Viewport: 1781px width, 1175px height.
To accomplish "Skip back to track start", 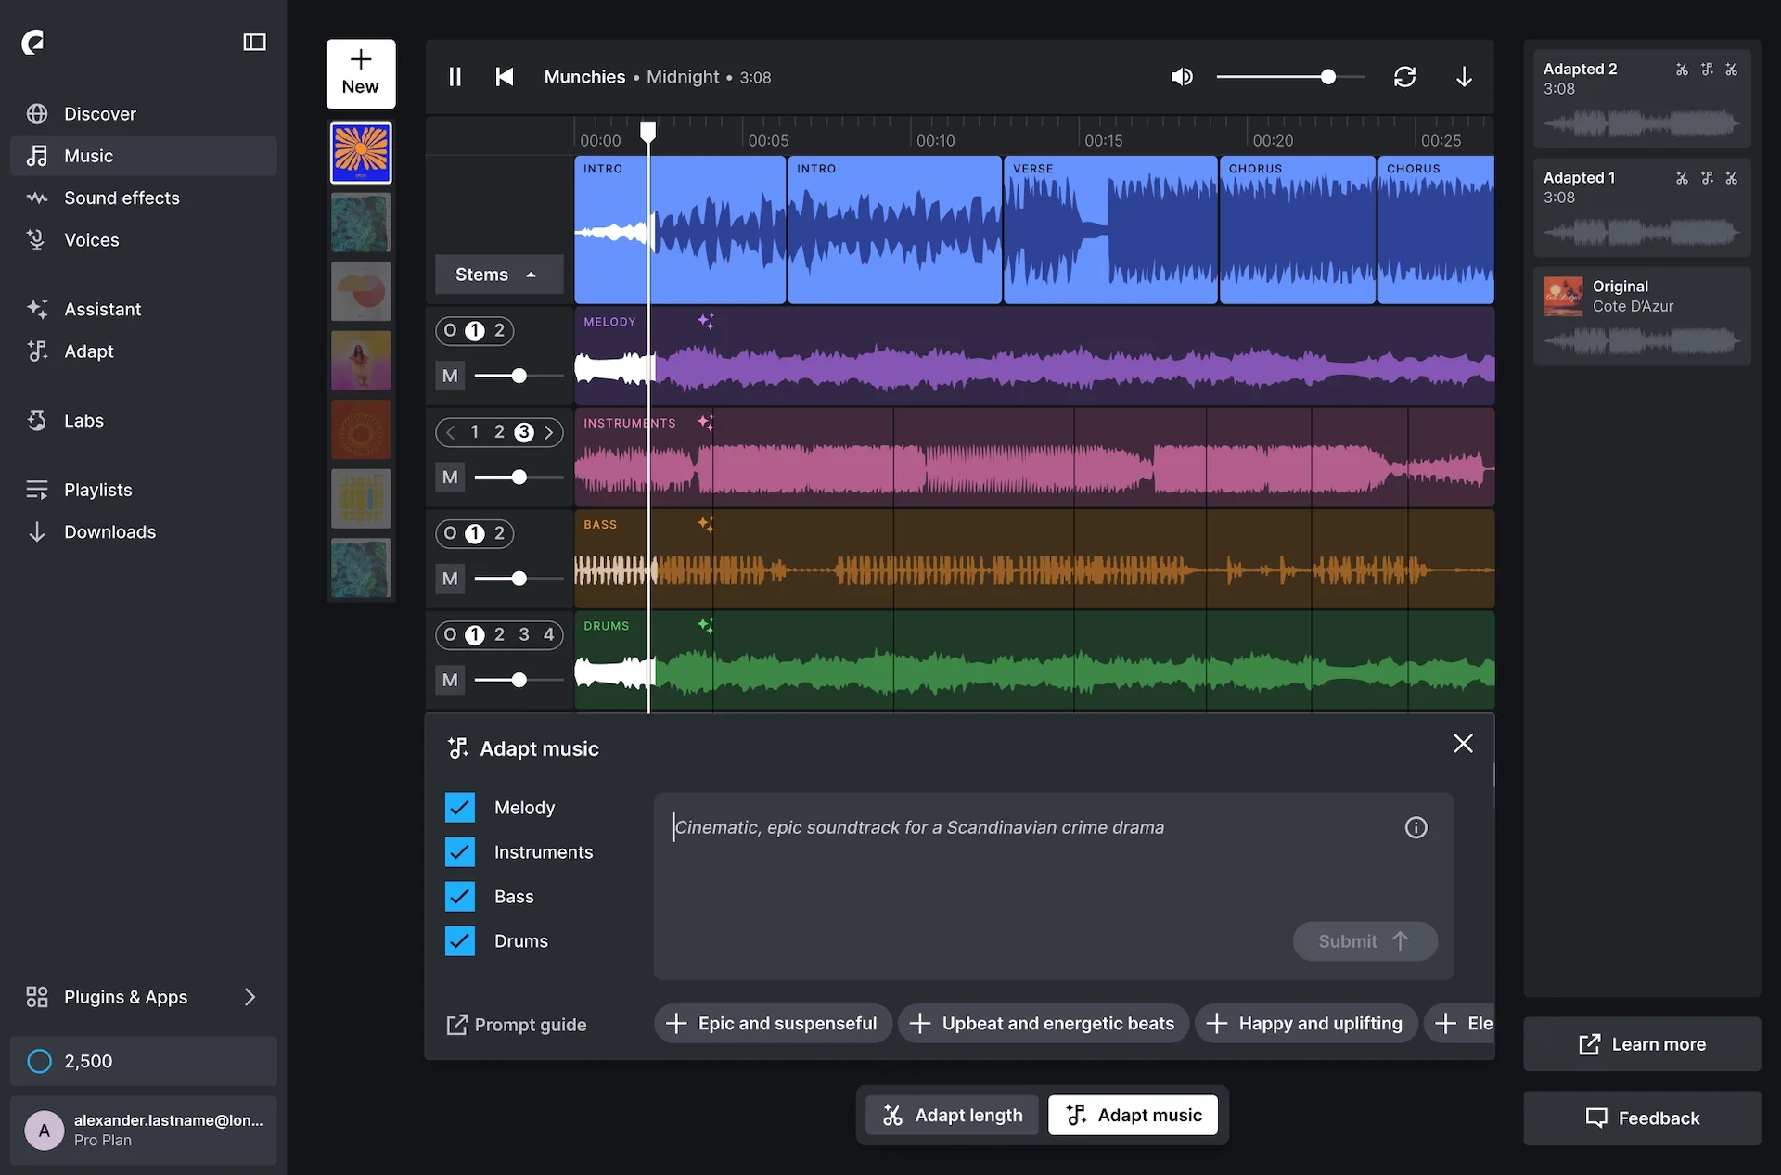I will pos(505,77).
